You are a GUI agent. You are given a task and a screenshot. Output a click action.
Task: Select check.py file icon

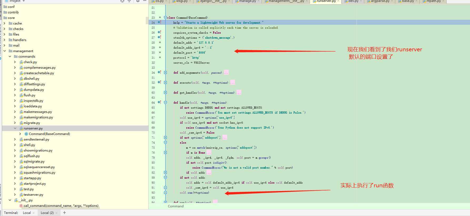coord(21,62)
